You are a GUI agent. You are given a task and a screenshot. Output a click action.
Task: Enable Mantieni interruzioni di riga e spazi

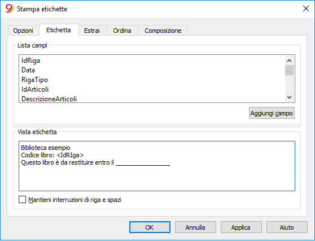[23, 200]
